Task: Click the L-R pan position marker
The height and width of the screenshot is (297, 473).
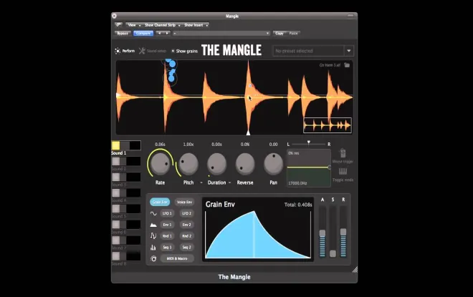Action: click(309, 142)
